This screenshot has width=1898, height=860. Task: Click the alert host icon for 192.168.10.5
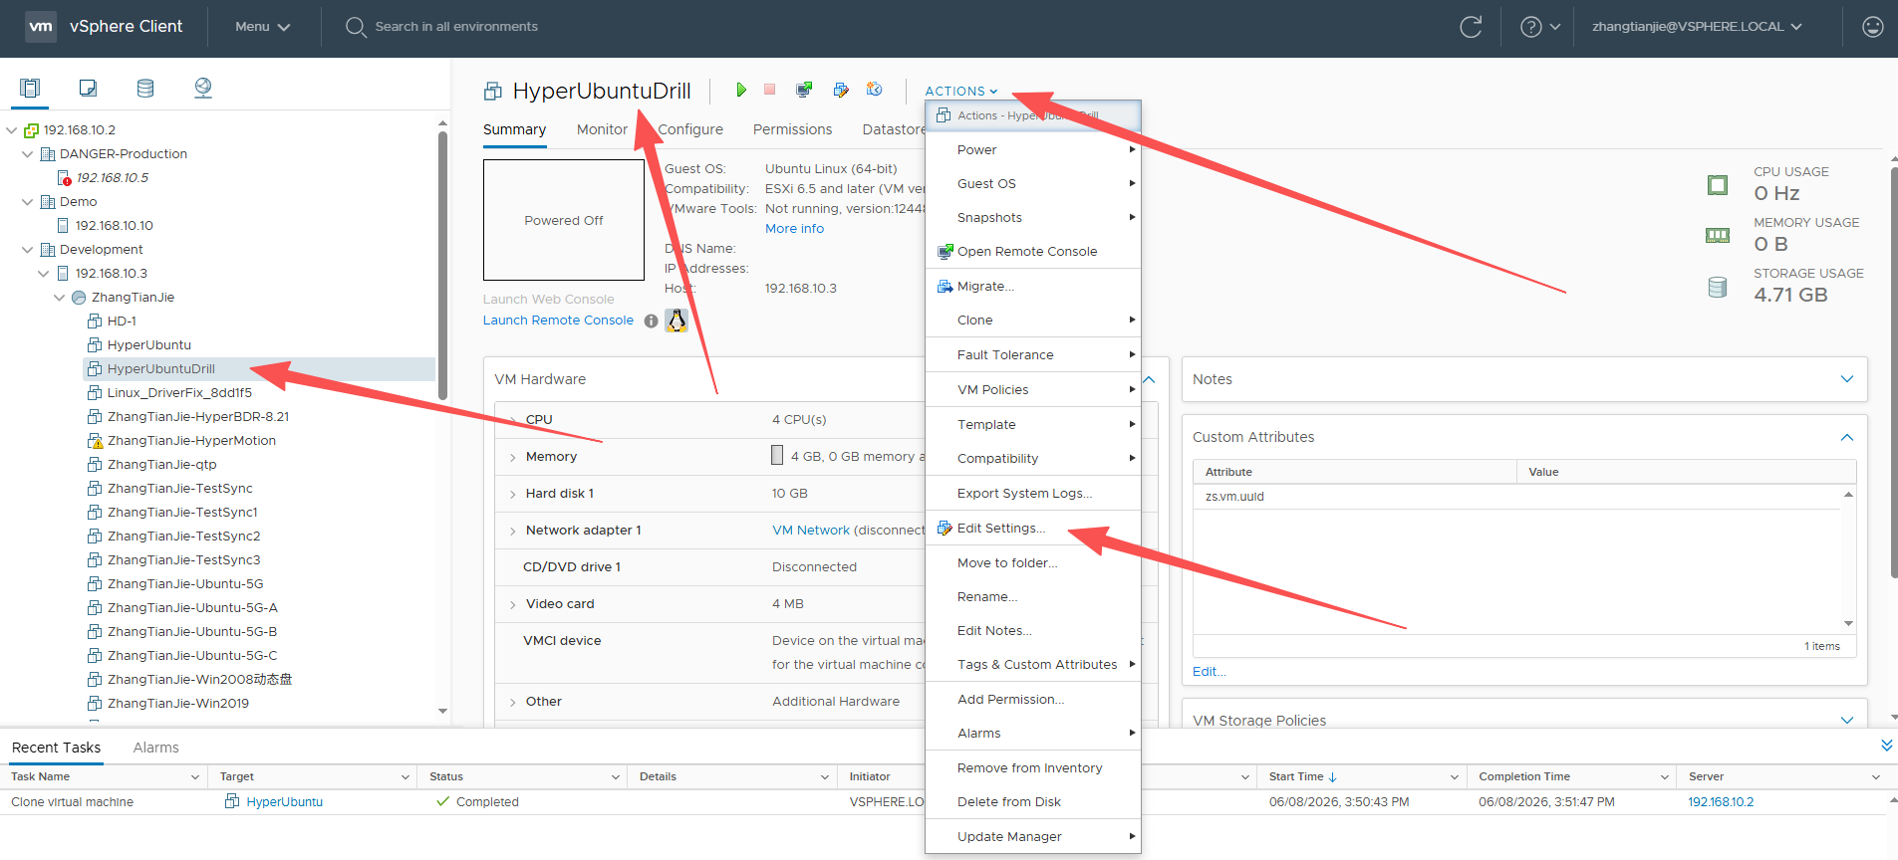(64, 178)
